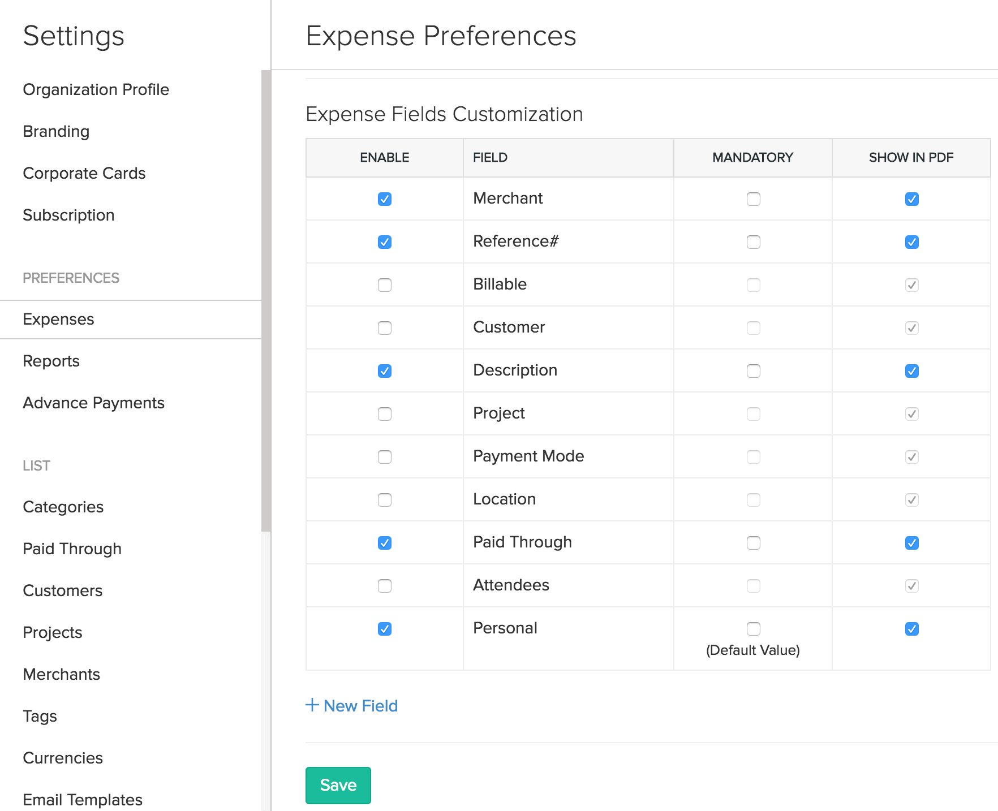
Task: Toggle Description Show in PDF checkbox
Action: 911,371
